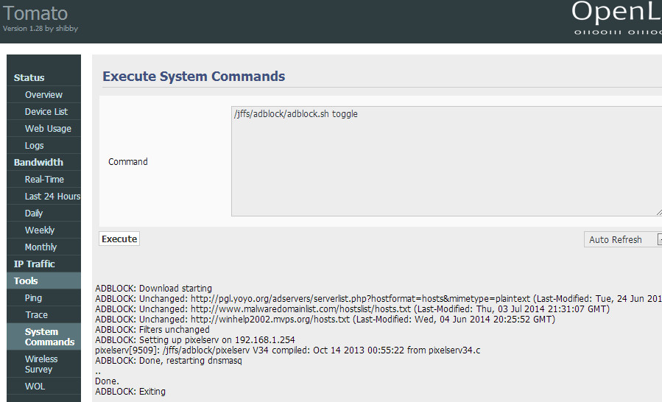Open Web Usage in sidebar
662x402 pixels.
48,128
